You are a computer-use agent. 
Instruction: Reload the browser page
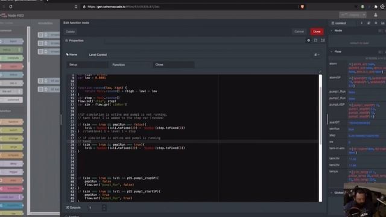11,7
